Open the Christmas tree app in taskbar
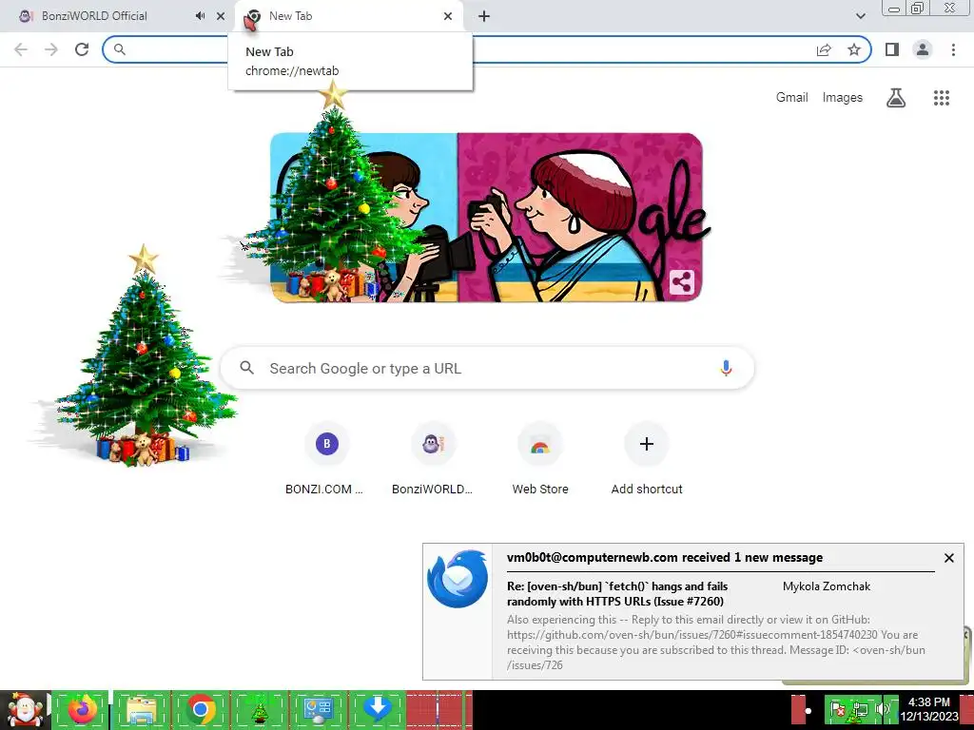974x730 pixels. pos(259,710)
